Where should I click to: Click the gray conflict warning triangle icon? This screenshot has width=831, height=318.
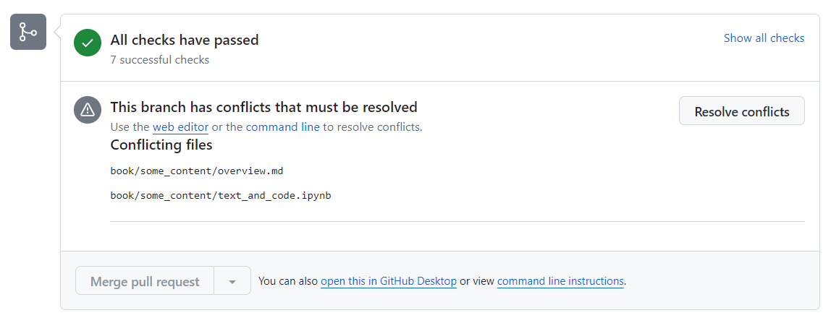pos(88,110)
